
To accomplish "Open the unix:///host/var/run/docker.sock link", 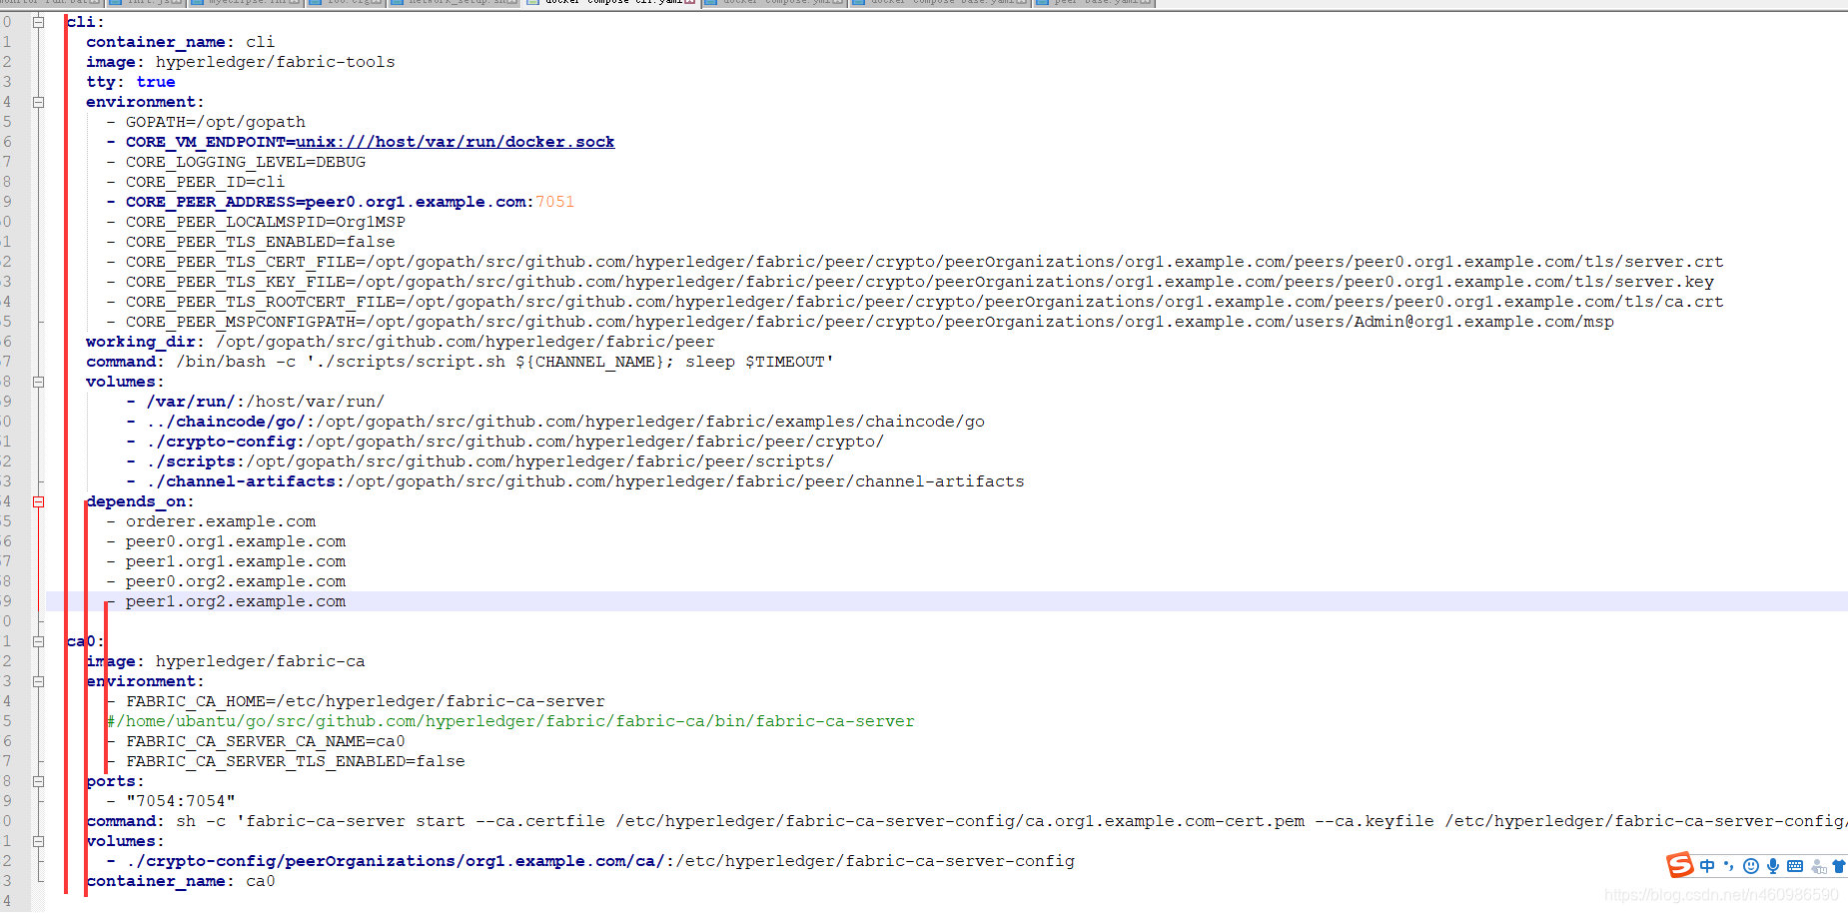I will pos(455,142).
